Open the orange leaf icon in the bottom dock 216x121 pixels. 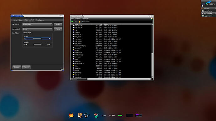coord(71,115)
